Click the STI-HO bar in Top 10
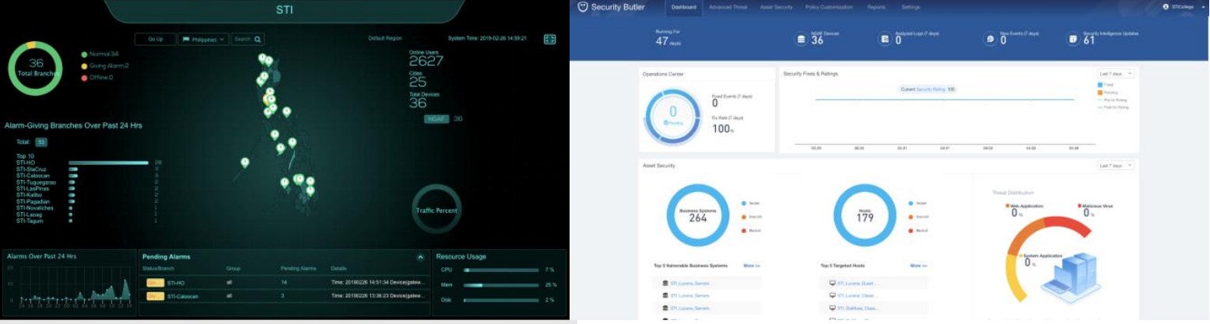This screenshot has height=324, width=1210. (x=108, y=162)
